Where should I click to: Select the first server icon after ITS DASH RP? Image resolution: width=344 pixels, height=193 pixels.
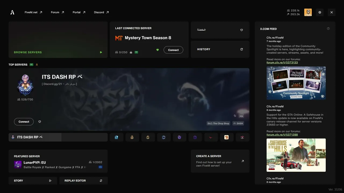coord(116,137)
